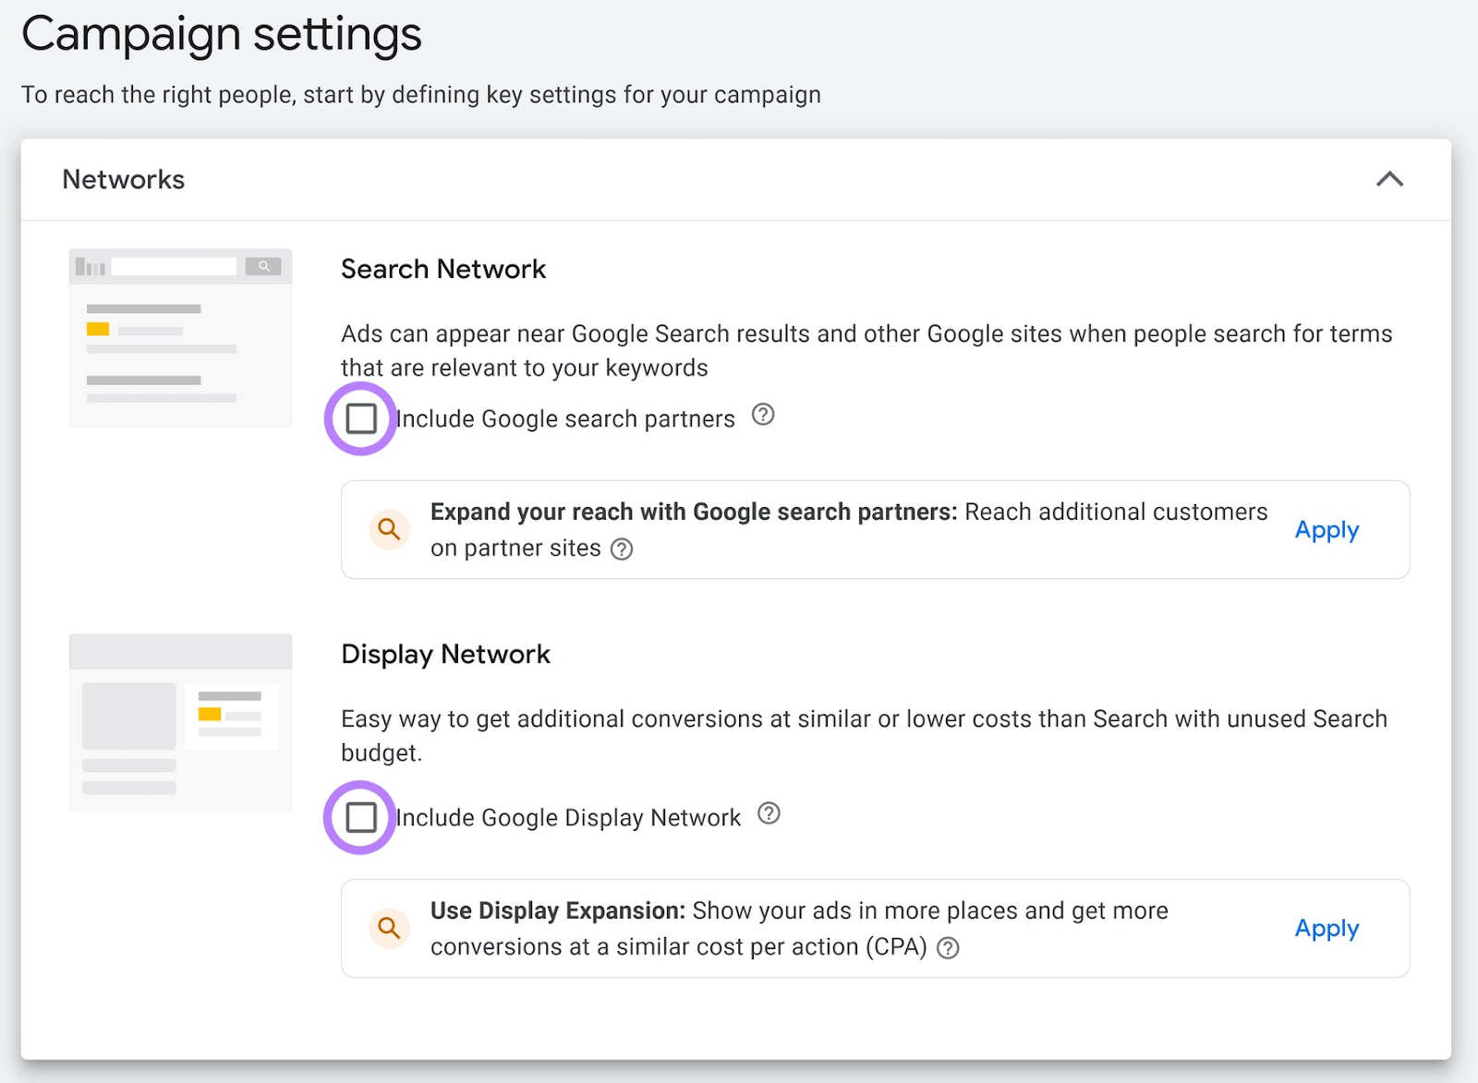Screen dimensions: 1478x1083
Task: Check Include Google Display Network box
Action: click(361, 817)
